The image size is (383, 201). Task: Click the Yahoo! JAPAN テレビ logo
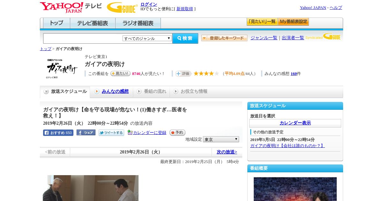coord(71,7)
